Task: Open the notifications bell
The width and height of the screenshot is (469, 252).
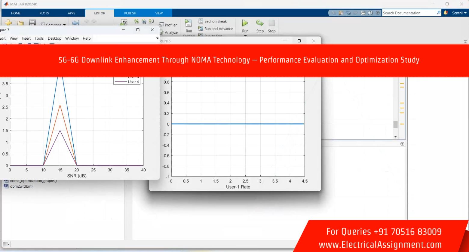Action: 446,13
